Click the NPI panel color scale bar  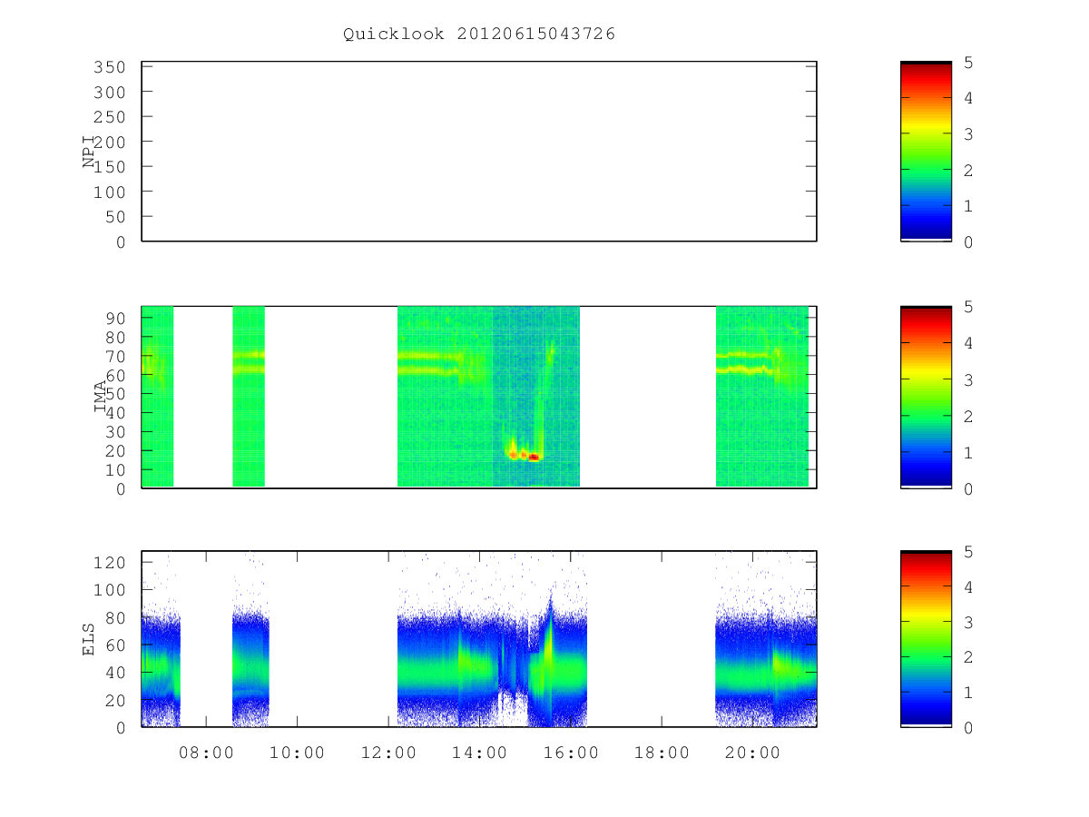coord(926,152)
